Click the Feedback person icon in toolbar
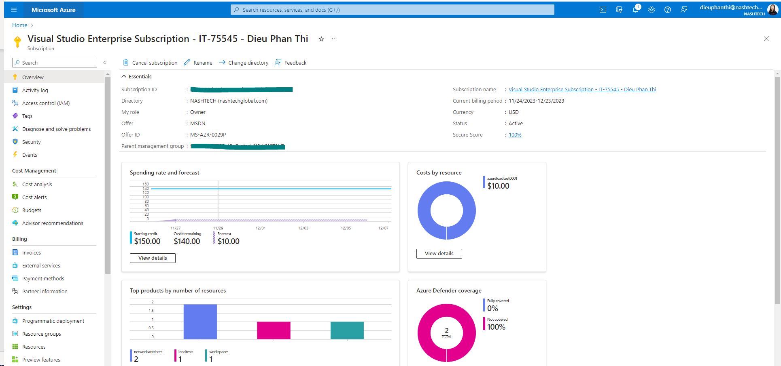 click(x=278, y=62)
